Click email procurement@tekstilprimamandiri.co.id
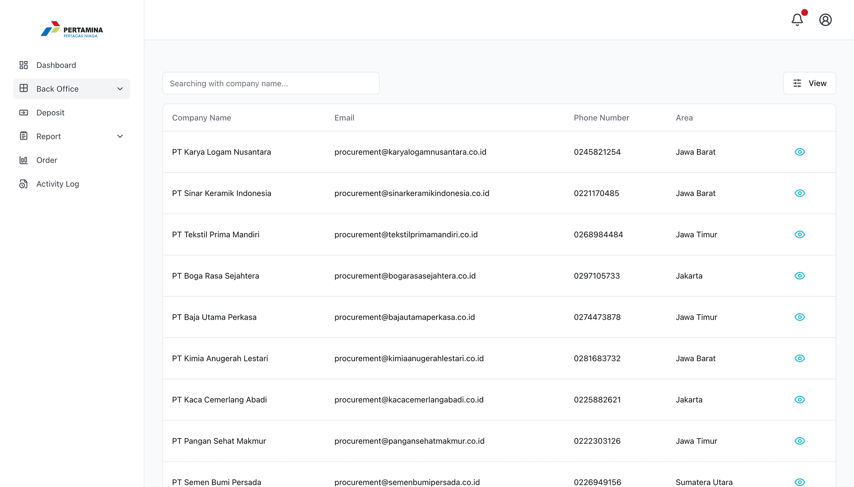Image resolution: width=854 pixels, height=487 pixels. click(406, 235)
